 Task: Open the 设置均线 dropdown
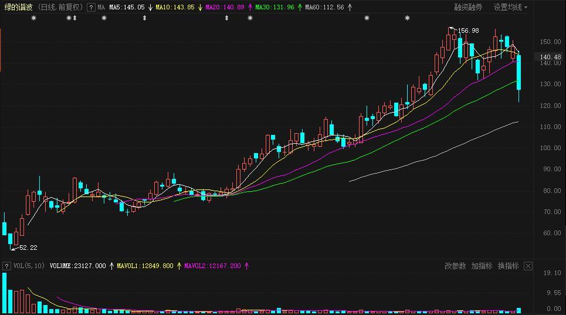[x=510, y=8]
